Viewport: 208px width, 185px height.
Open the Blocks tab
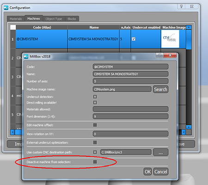[x=72, y=19]
